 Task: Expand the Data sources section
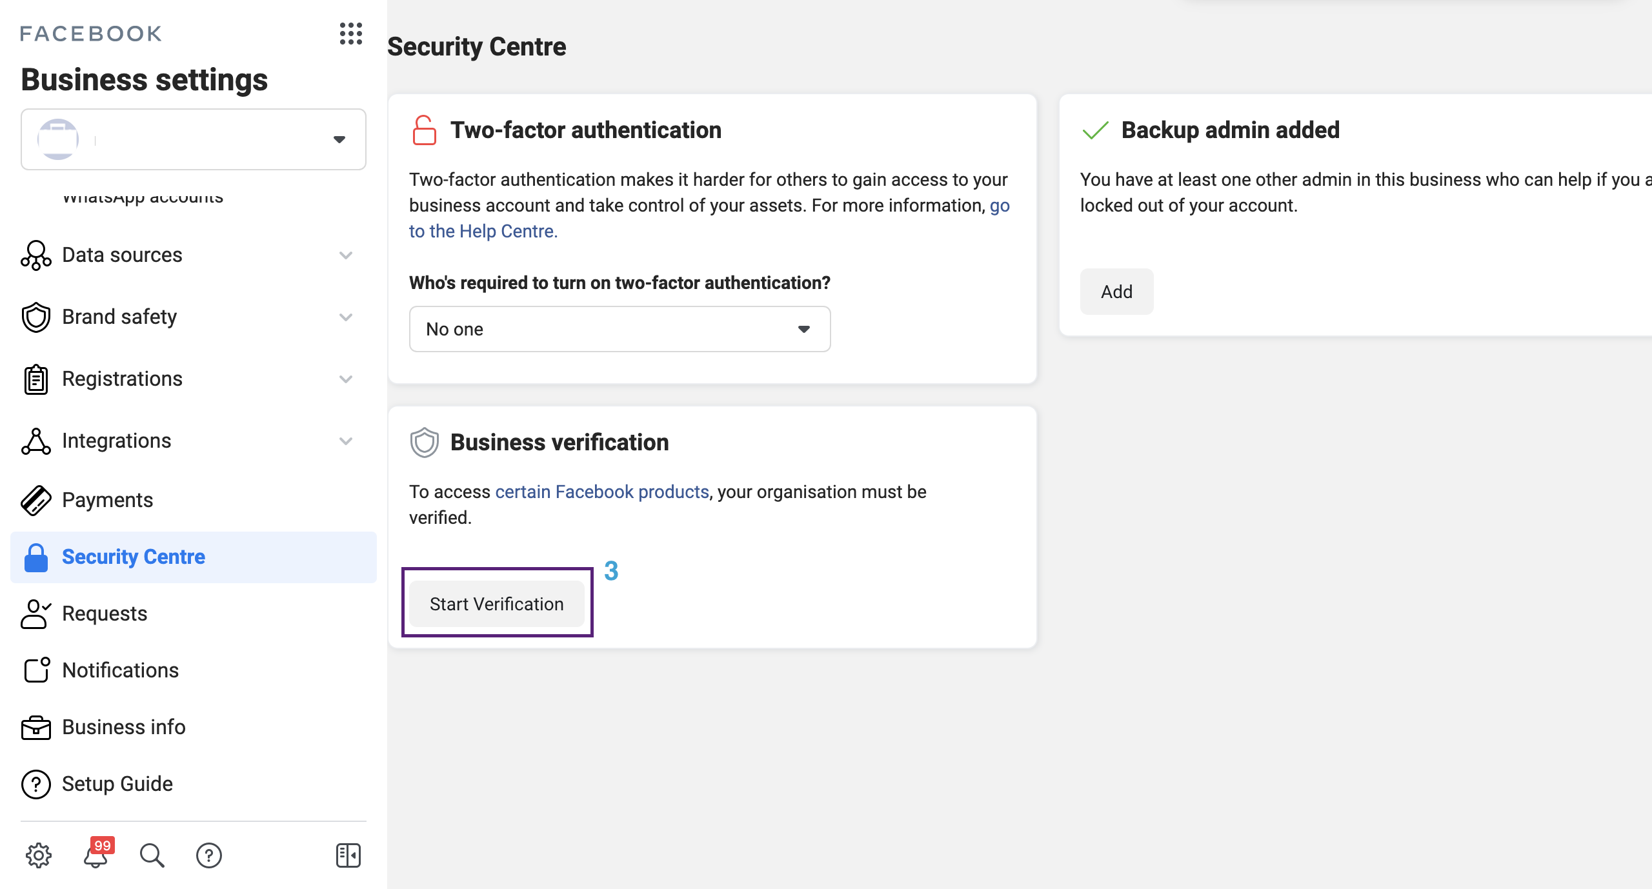click(x=346, y=255)
